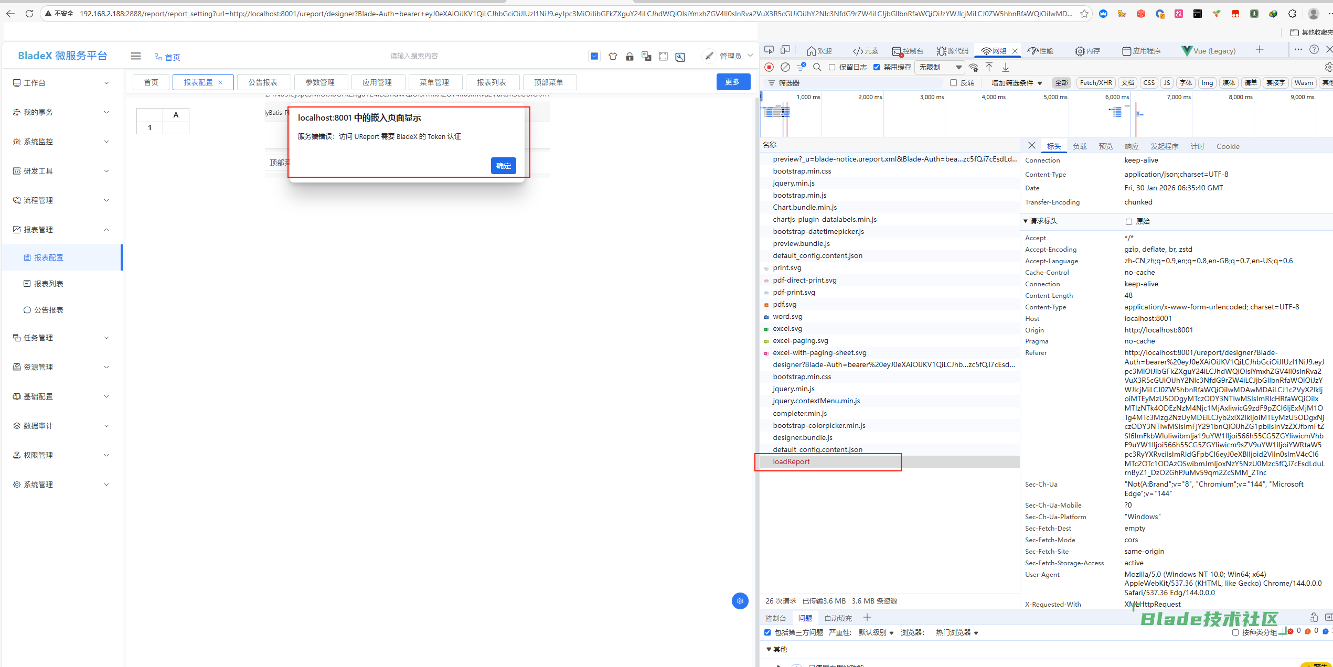Open the 管理员 user dropdown

pos(730,56)
